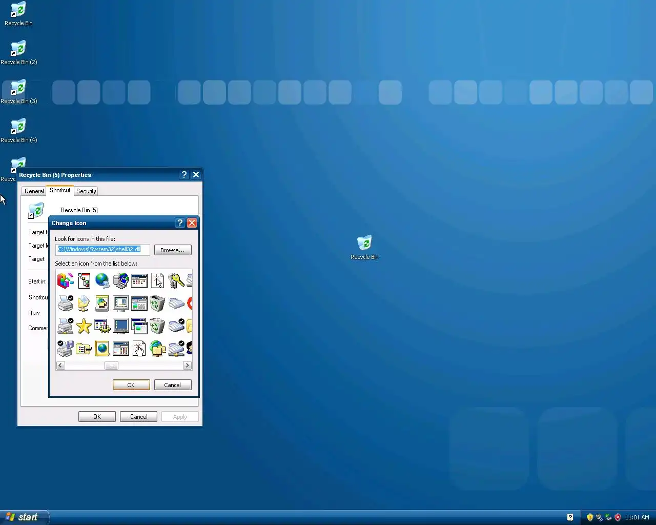Choose the full recycle bin icon
Screen dimensions: 656x525
pyautogui.click(x=157, y=326)
